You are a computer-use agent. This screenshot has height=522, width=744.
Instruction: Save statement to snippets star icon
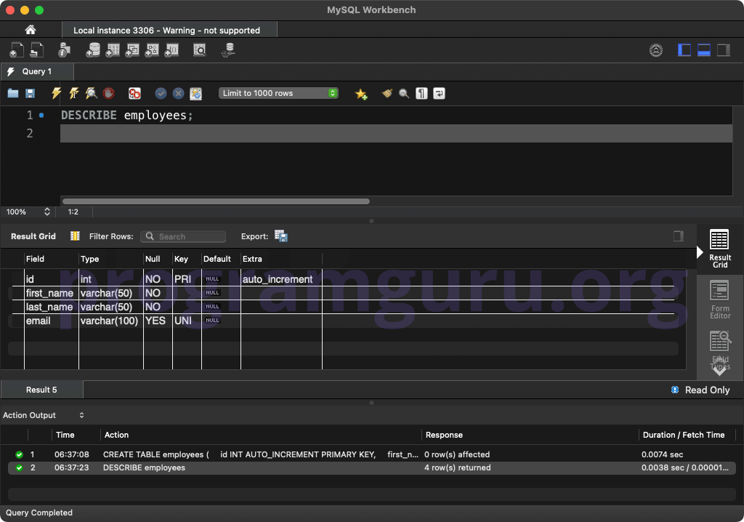[361, 94]
